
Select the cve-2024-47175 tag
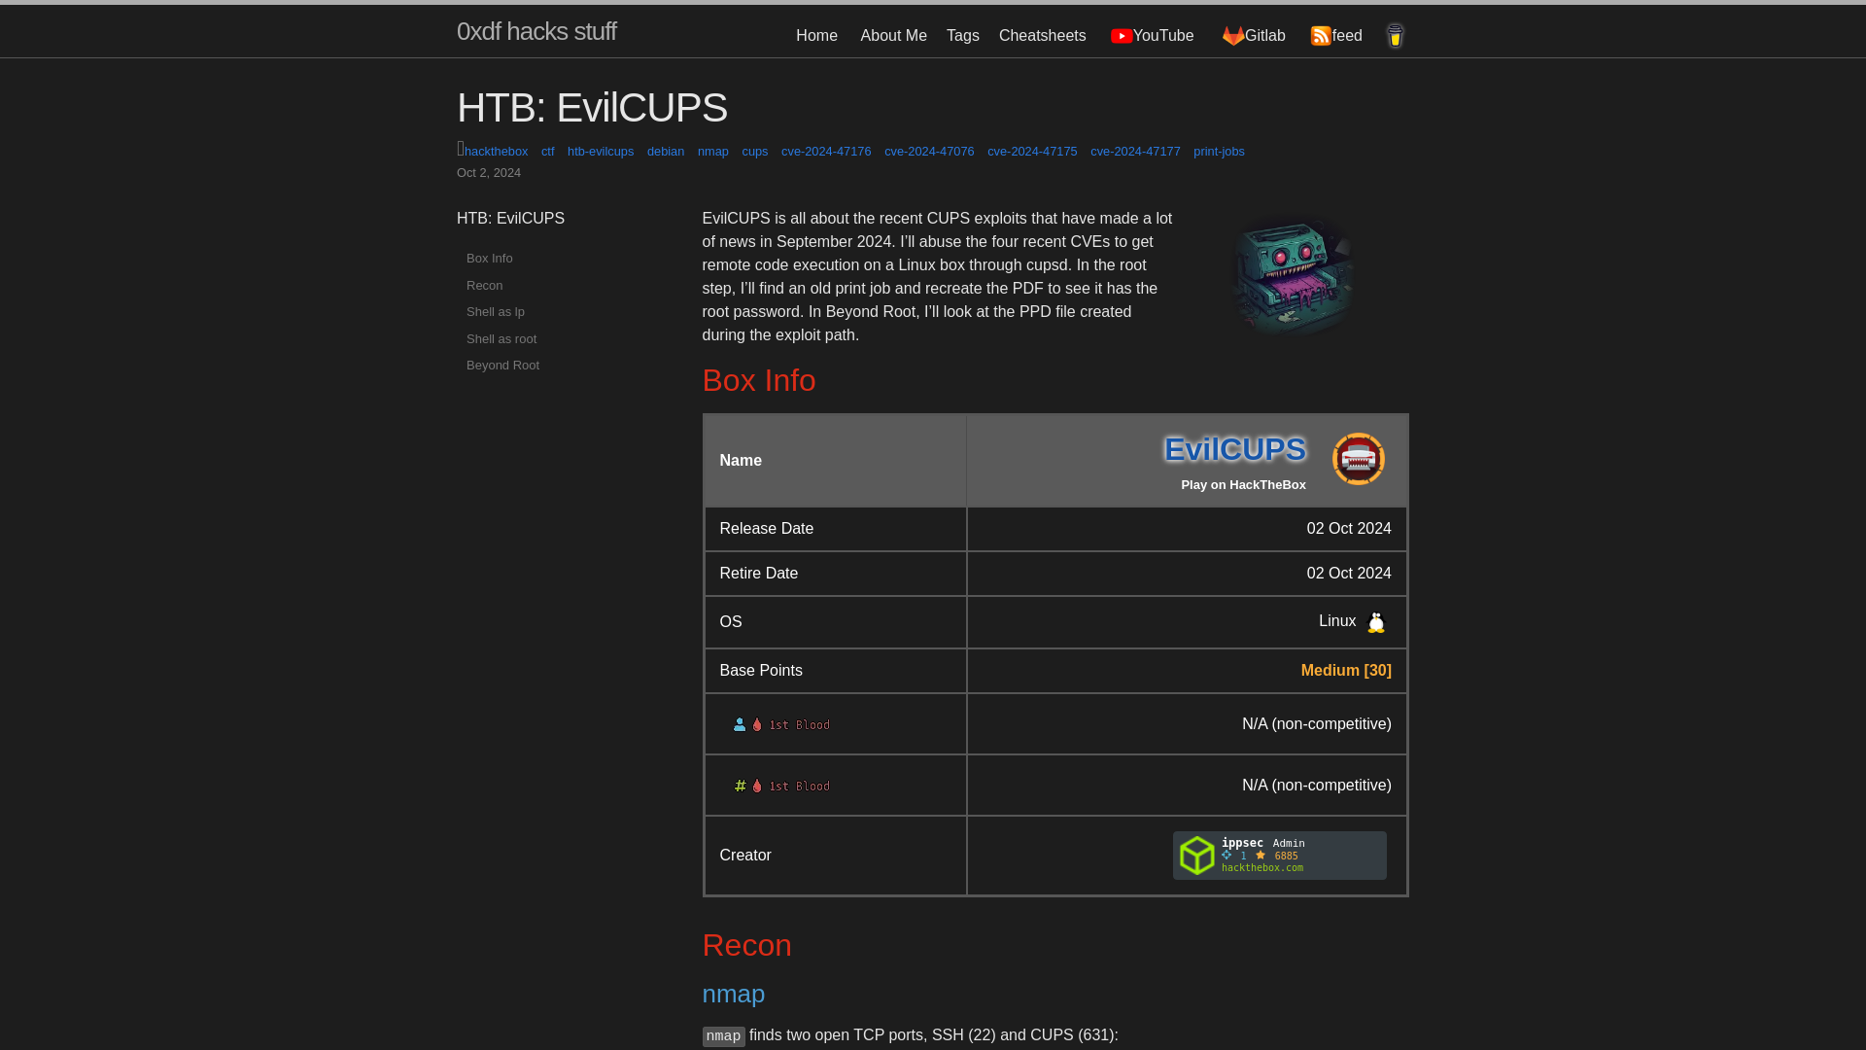pos(1031,152)
